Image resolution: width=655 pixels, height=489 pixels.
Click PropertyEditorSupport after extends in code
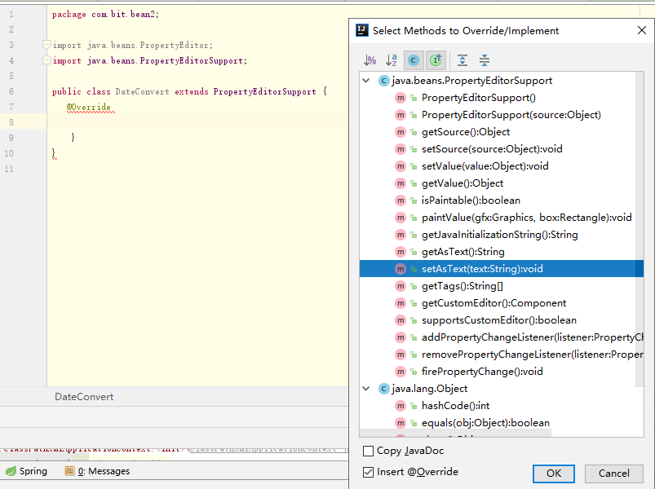pos(264,91)
